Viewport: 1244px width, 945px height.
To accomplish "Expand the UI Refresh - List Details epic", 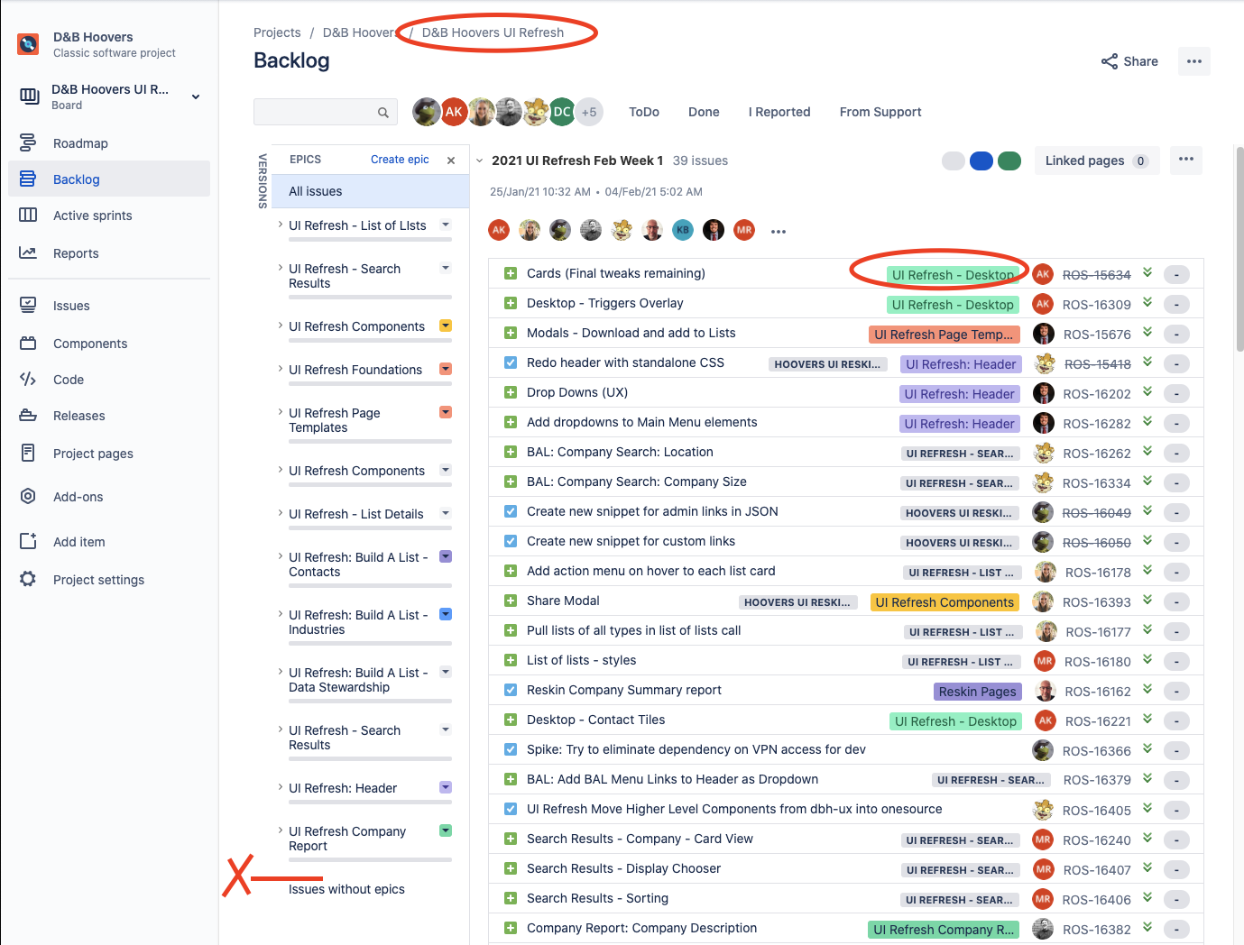I will pyautogui.click(x=280, y=513).
